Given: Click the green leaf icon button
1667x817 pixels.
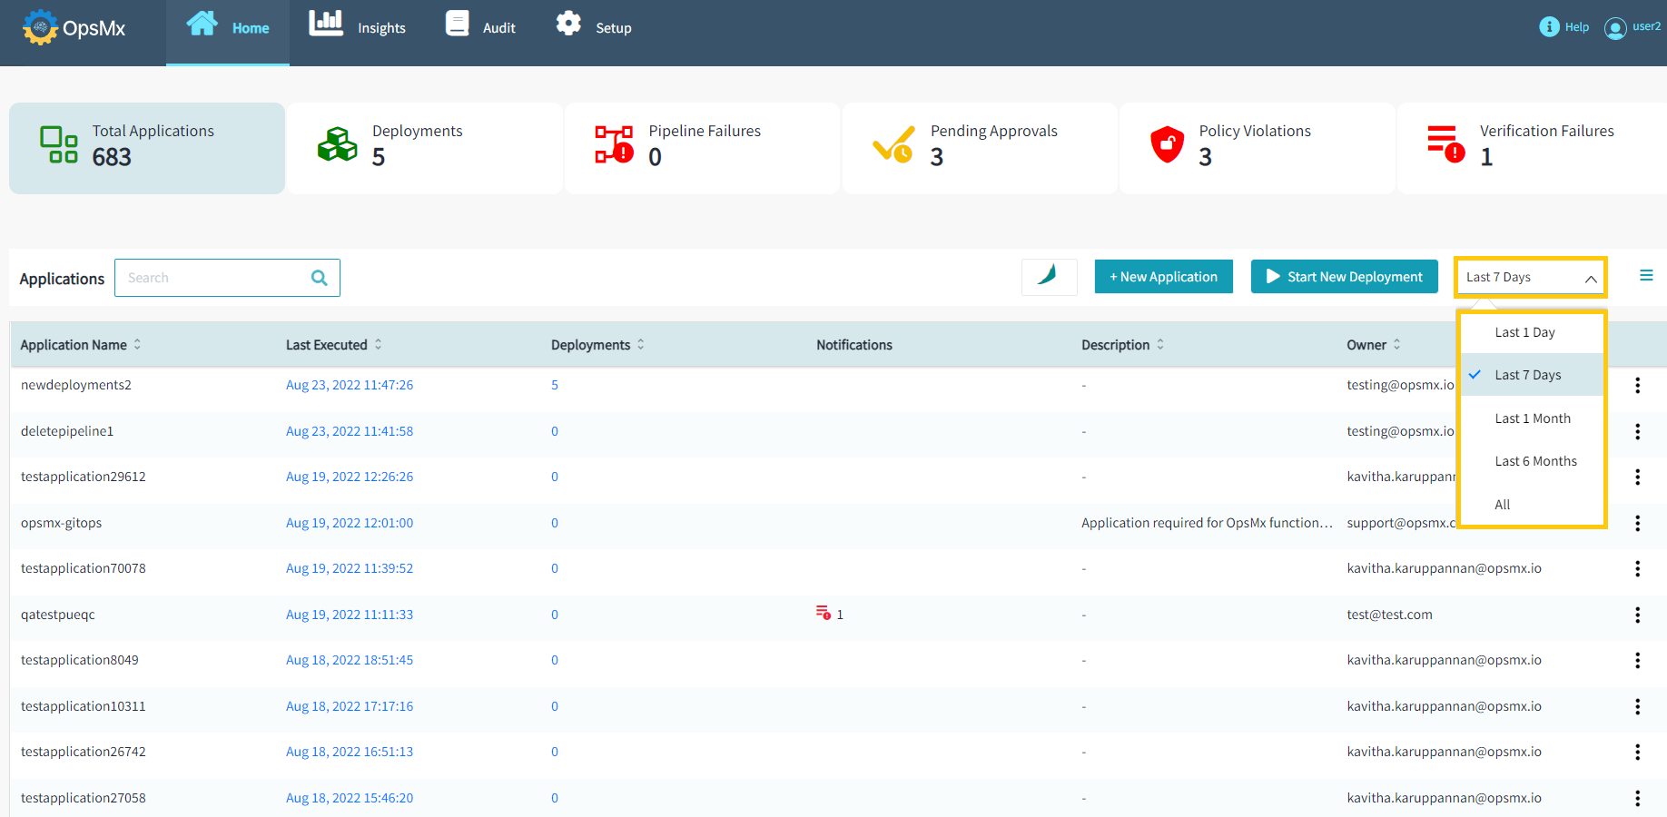Looking at the screenshot, I should point(1049,277).
